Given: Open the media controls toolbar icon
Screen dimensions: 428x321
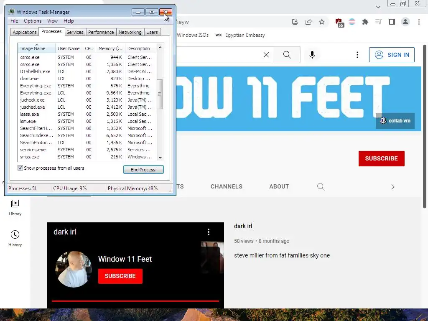Looking at the screenshot, I should (x=379, y=22).
